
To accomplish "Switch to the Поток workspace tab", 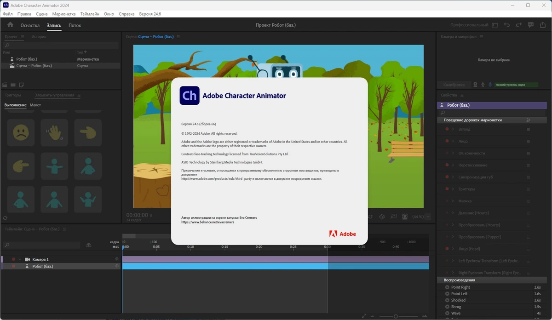I will (x=75, y=26).
